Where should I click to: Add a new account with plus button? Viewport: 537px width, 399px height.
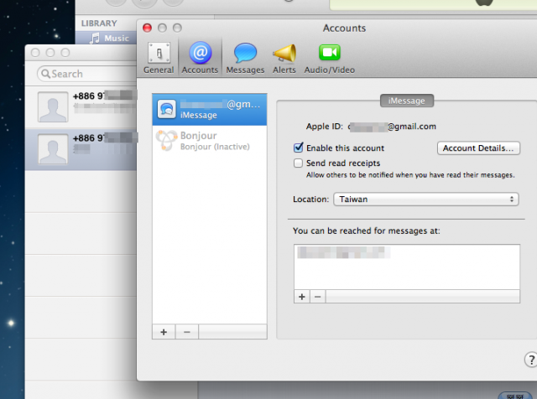tap(164, 332)
